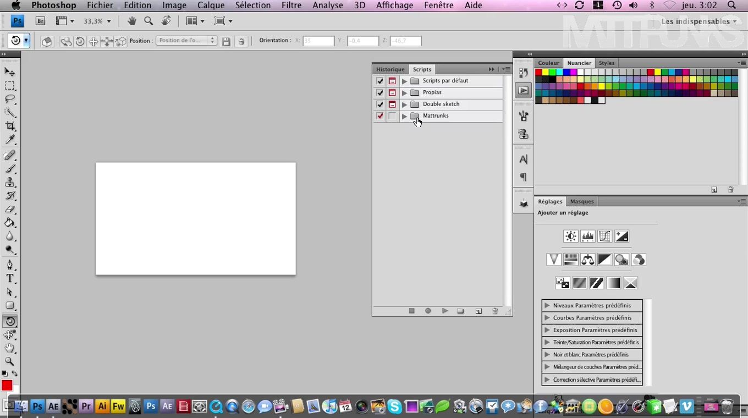Expand the Mattrunks script folder
The image size is (748, 418).
(x=404, y=116)
